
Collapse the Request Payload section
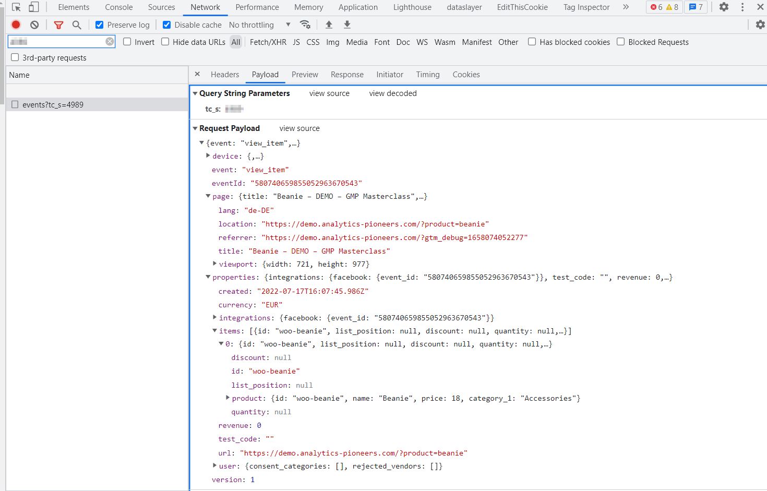[195, 128]
